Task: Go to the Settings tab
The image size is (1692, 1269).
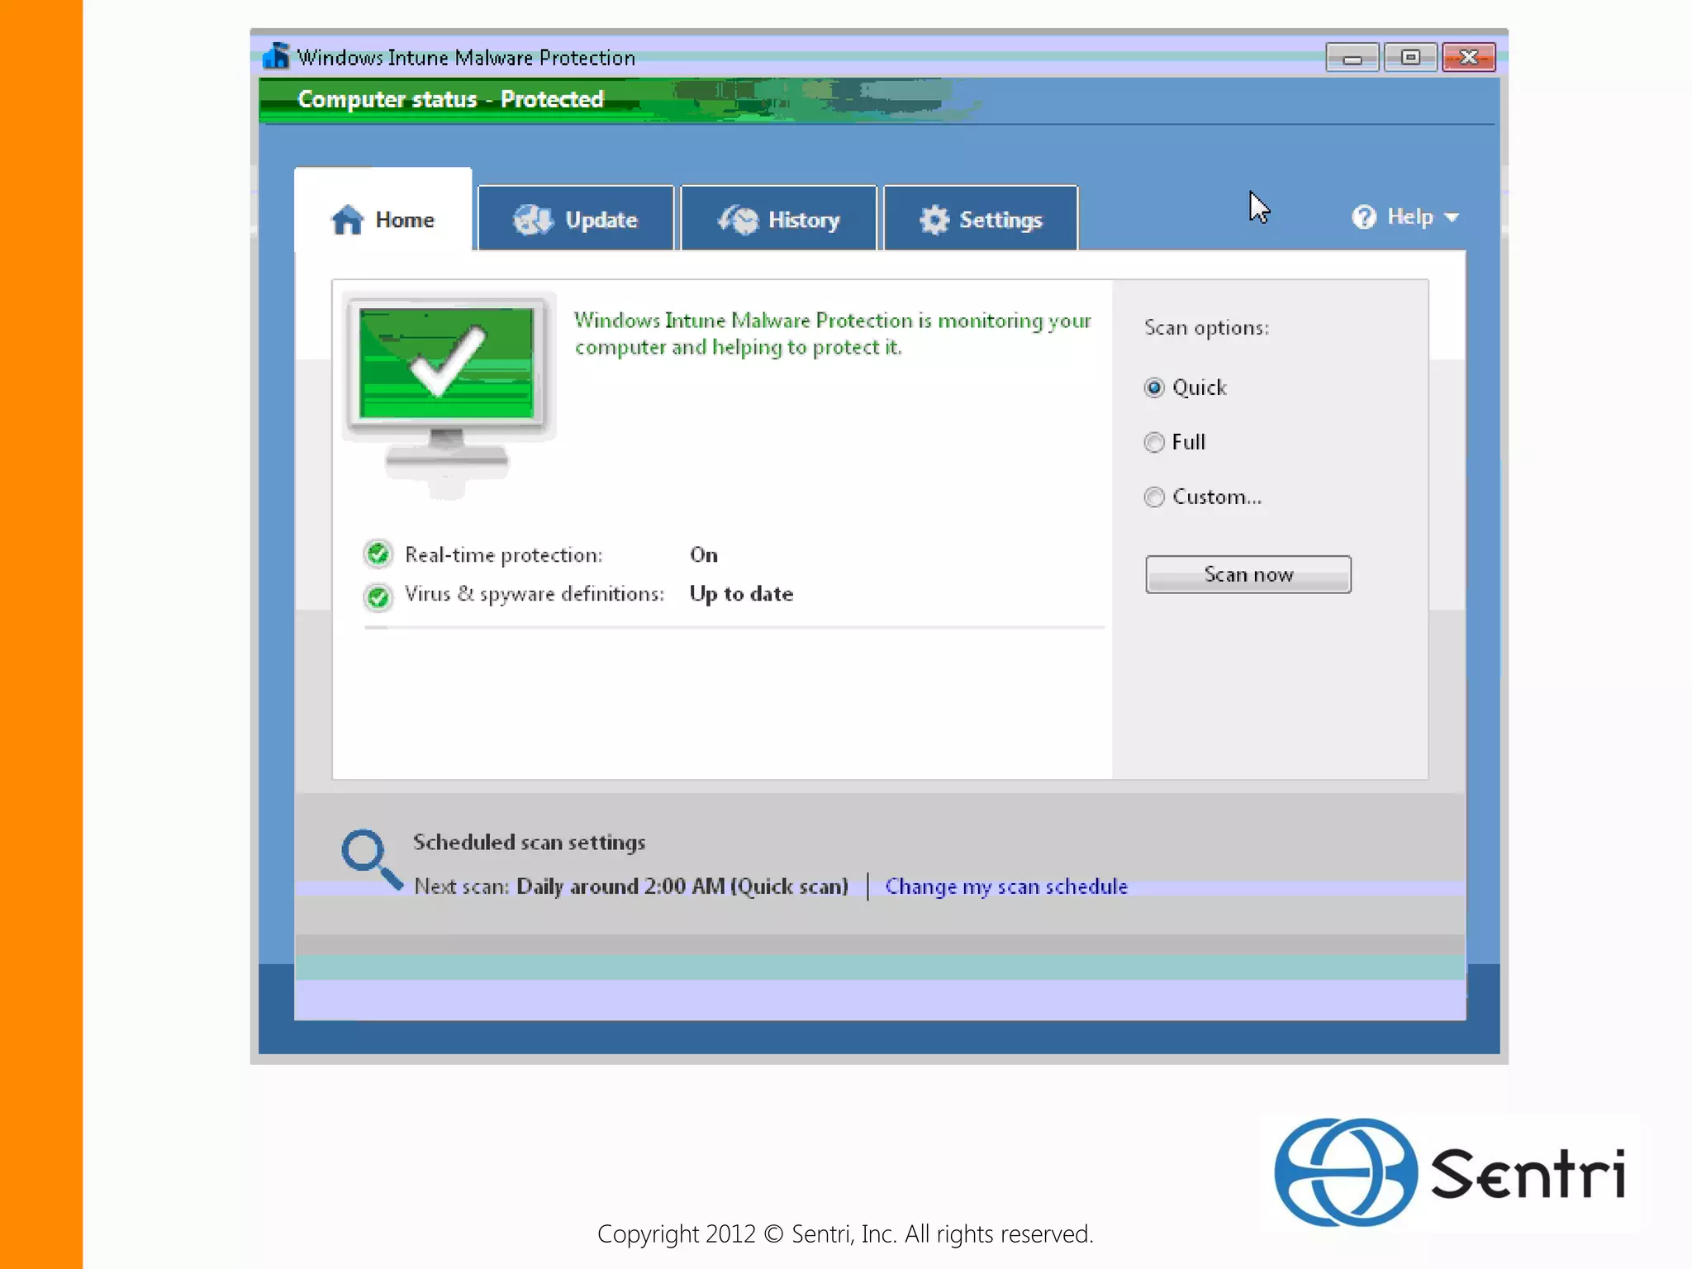Action: click(981, 220)
